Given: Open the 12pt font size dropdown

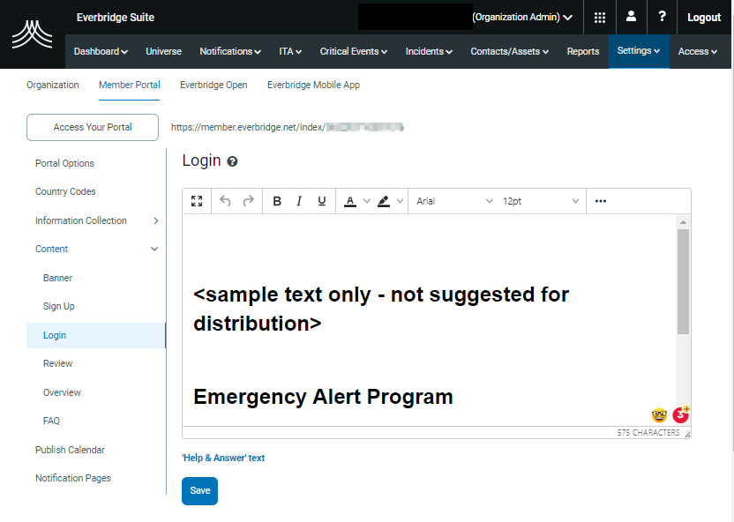Looking at the screenshot, I should [541, 201].
